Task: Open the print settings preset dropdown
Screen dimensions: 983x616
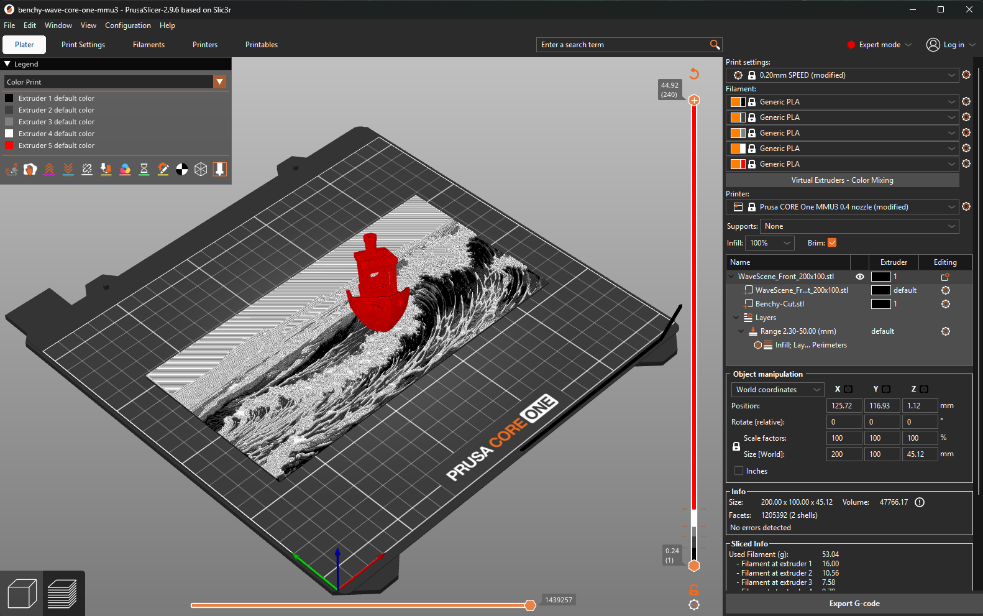Action: click(x=843, y=75)
